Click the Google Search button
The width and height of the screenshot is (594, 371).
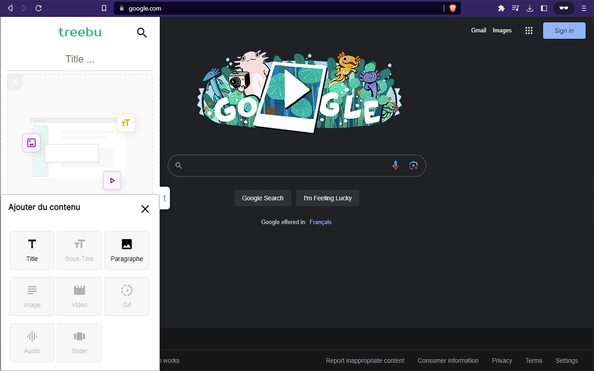pyautogui.click(x=263, y=198)
